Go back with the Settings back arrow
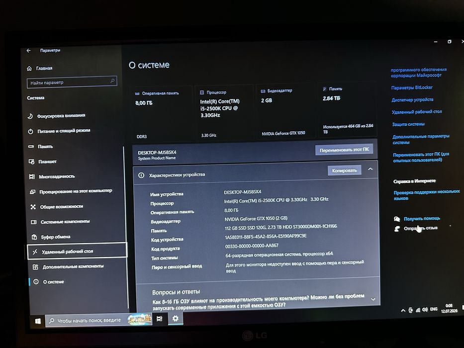Image resolution: width=464 pixels, height=348 pixels. pyautogui.click(x=28, y=51)
